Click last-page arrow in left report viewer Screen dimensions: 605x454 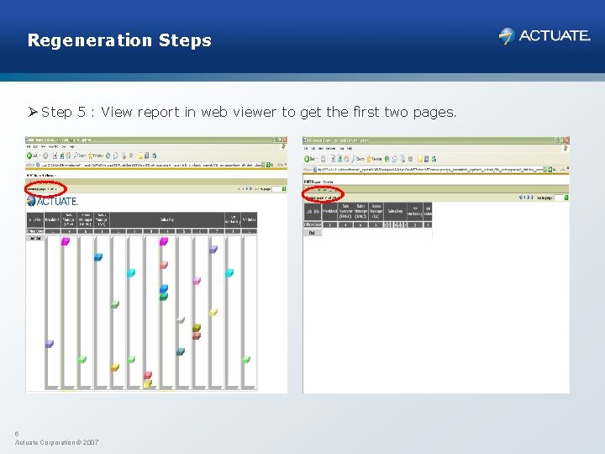tap(251, 189)
